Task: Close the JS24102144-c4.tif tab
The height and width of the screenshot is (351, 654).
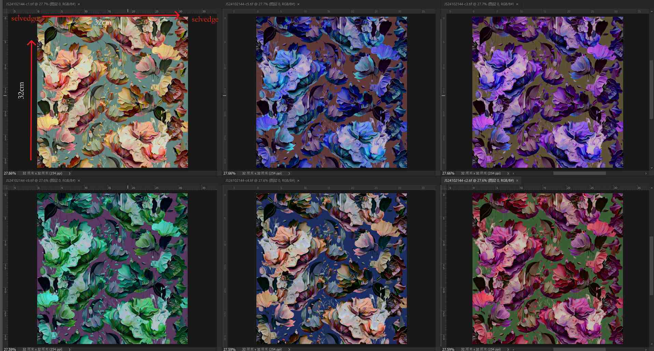Action: point(298,181)
